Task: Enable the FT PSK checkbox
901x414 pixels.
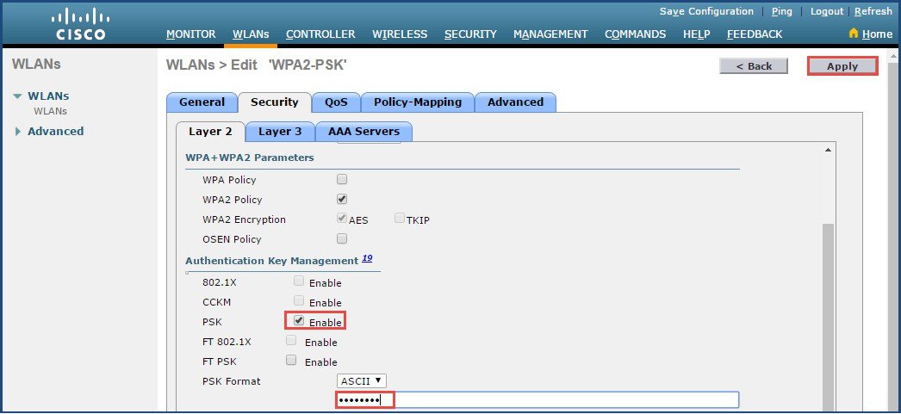Action: [291, 360]
